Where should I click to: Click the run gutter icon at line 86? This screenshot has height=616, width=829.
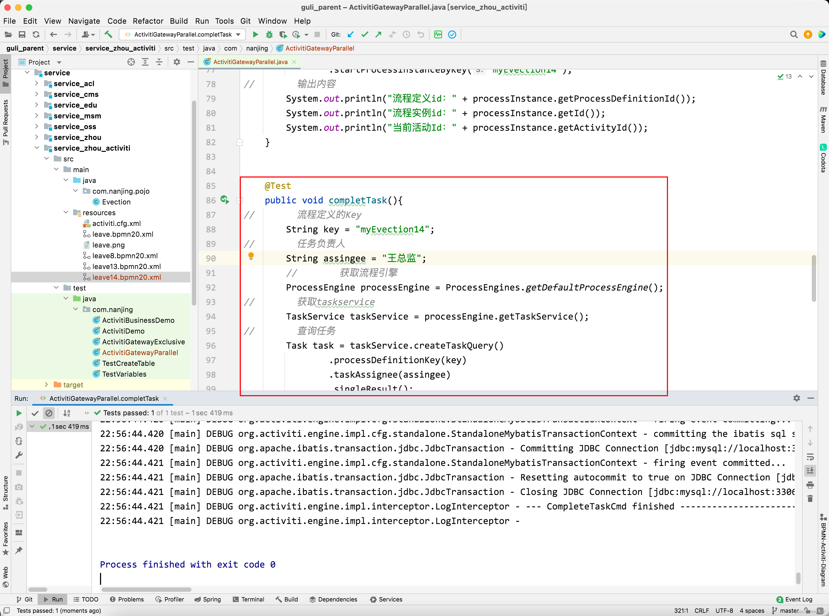click(x=224, y=200)
